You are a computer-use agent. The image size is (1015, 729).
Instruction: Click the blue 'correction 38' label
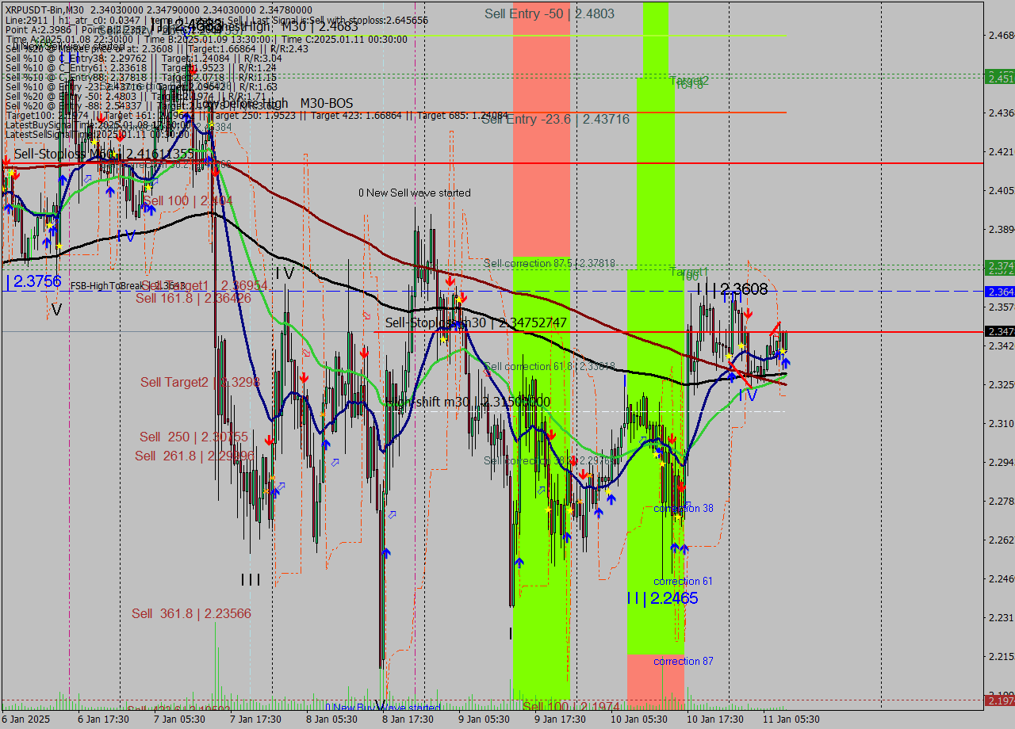(x=684, y=509)
